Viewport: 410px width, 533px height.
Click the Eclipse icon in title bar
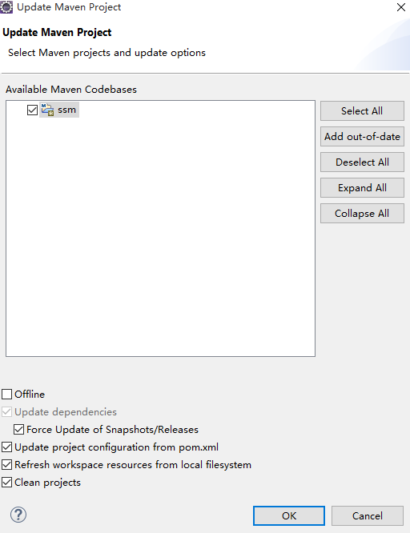[6, 6]
